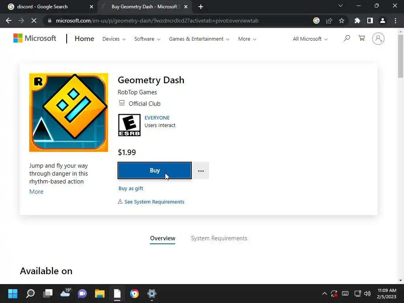Click the Geometry Dash game artwork
Image resolution: width=404 pixels, height=303 pixels.
click(x=69, y=112)
